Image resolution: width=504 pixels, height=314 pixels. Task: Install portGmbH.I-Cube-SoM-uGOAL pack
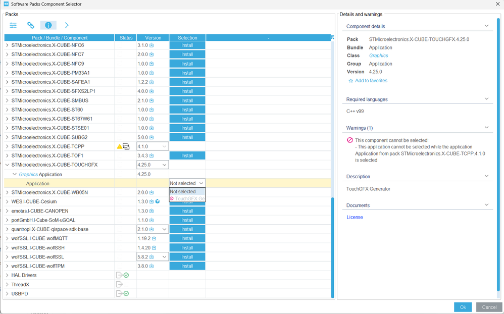click(x=187, y=220)
